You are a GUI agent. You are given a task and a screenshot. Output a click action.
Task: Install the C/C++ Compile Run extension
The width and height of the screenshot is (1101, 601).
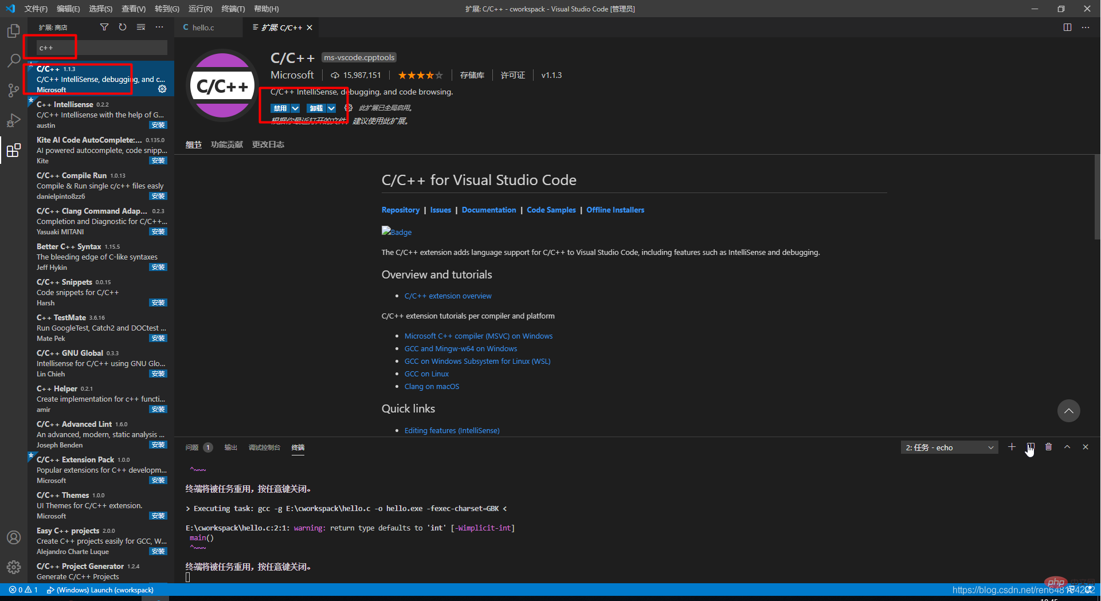pyautogui.click(x=158, y=197)
